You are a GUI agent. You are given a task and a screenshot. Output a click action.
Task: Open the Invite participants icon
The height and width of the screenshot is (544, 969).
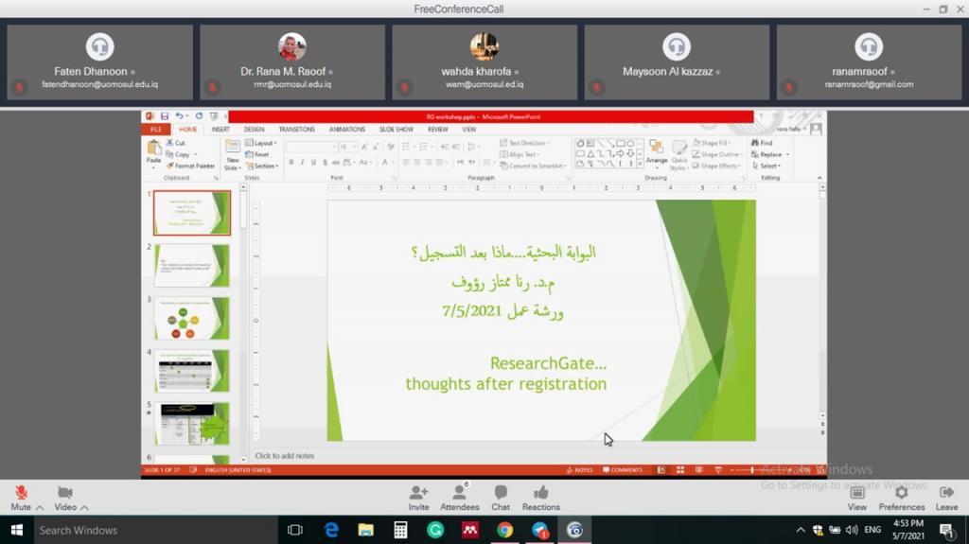418,493
